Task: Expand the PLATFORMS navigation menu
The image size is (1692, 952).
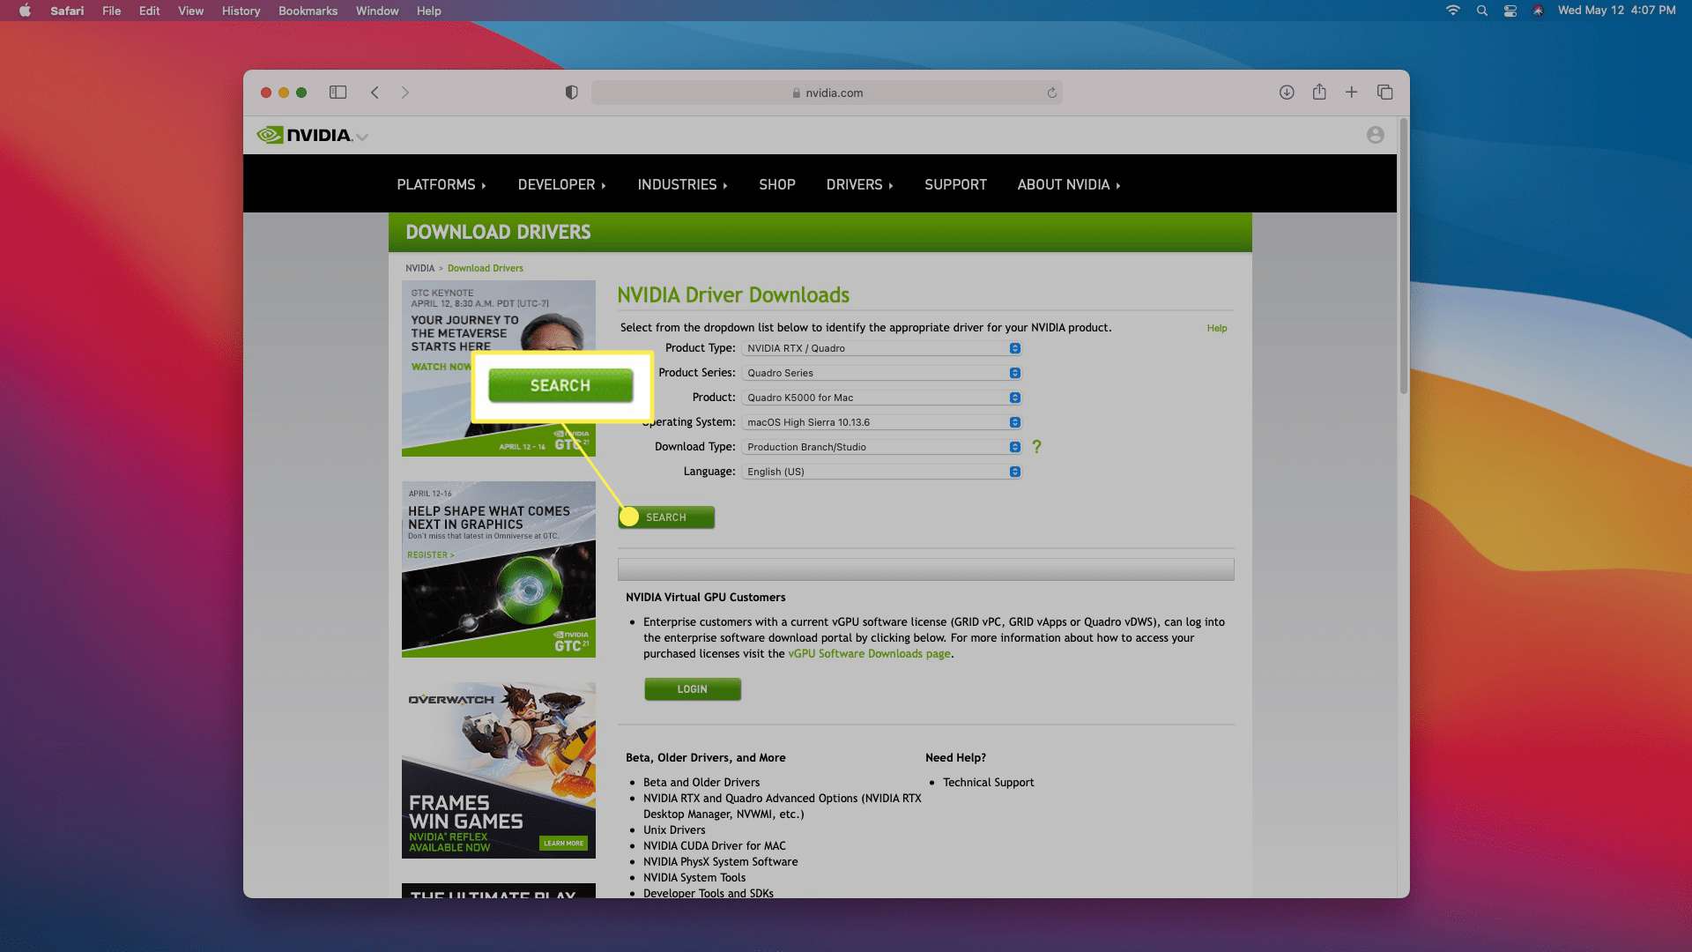Action: click(442, 185)
